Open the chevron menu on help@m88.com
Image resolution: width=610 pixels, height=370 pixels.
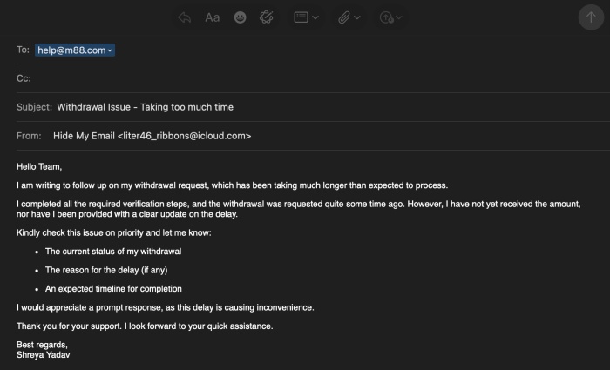coord(110,50)
